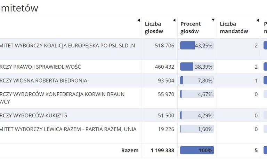Select the Liczba mandatów column header text
267x162 pixels.
(234, 28)
